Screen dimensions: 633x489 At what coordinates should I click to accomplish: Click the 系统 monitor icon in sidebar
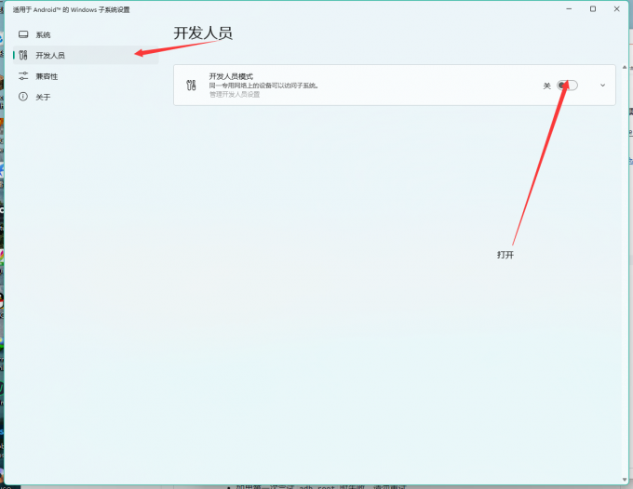[23, 35]
